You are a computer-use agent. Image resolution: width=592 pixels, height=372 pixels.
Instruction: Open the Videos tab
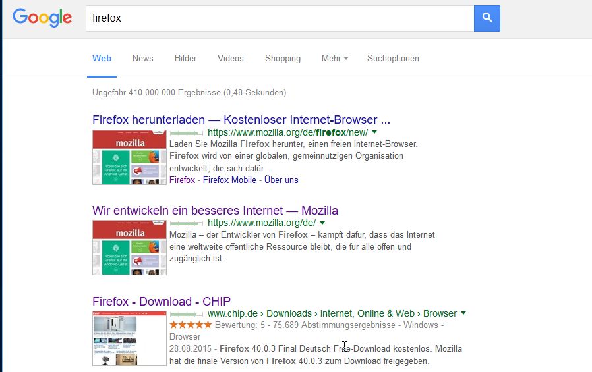(x=230, y=59)
